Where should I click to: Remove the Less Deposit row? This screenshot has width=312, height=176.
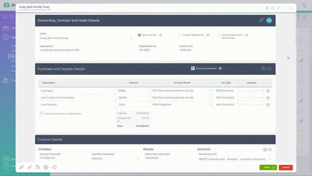click(268, 105)
